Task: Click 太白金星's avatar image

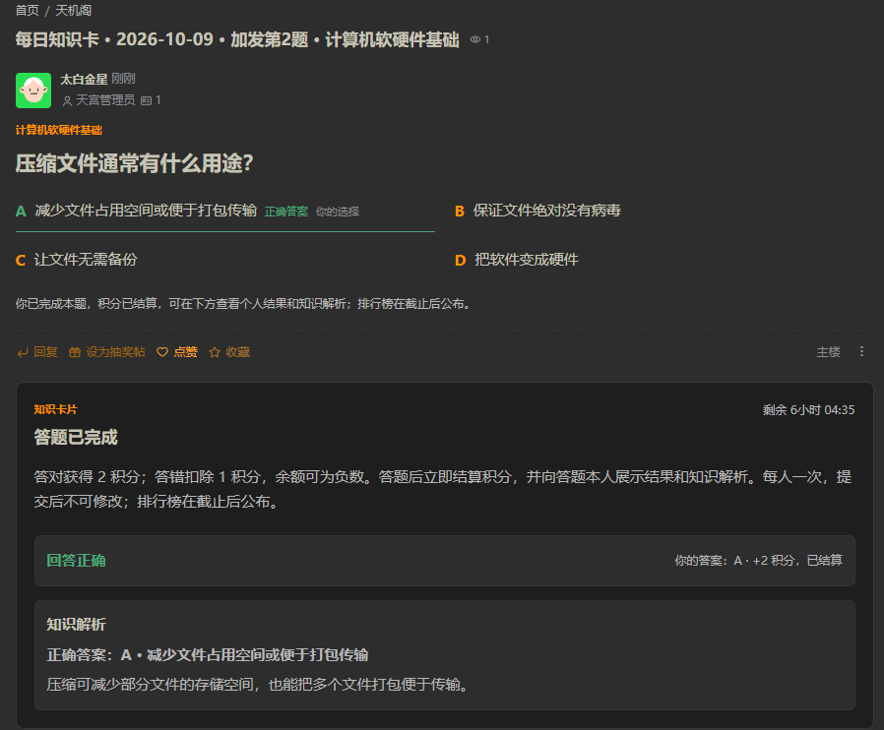Action: [x=33, y=91]
